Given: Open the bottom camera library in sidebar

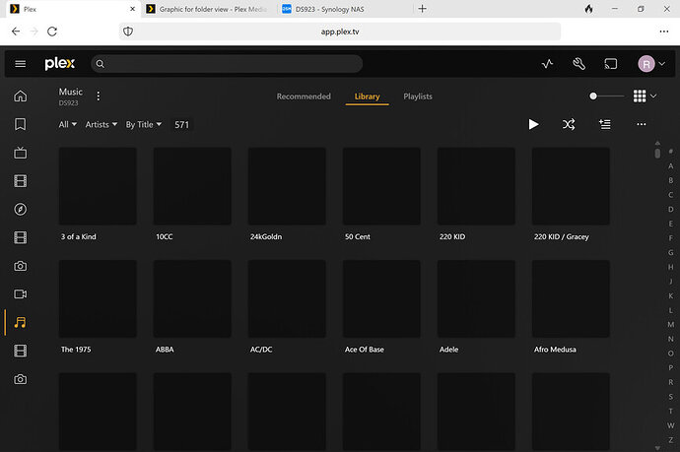Looking at the screenshot, I should tap(20, 379).
